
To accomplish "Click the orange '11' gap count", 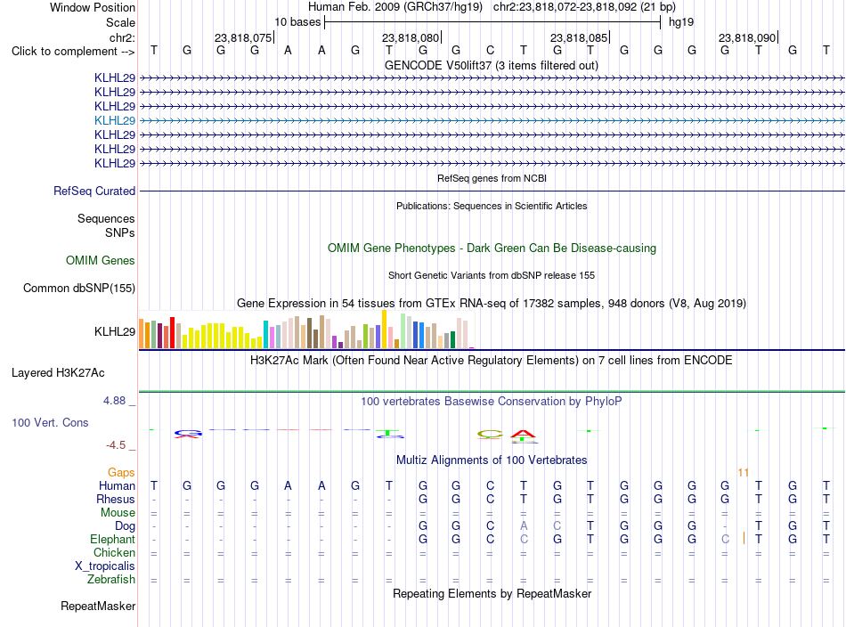I will pos(743,473).
